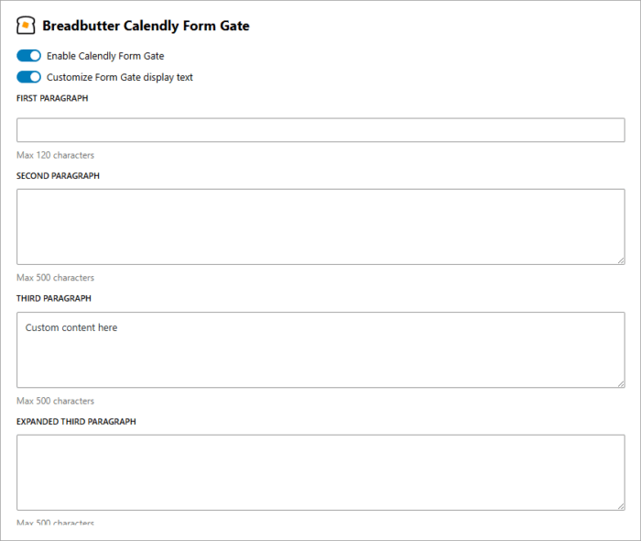
Task: Disable the Enable Calendly Form Gate switch
Action: [x=29, y=56]
